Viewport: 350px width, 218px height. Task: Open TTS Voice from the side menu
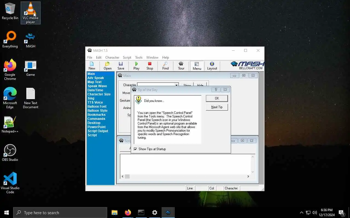[x=95, y=102]
